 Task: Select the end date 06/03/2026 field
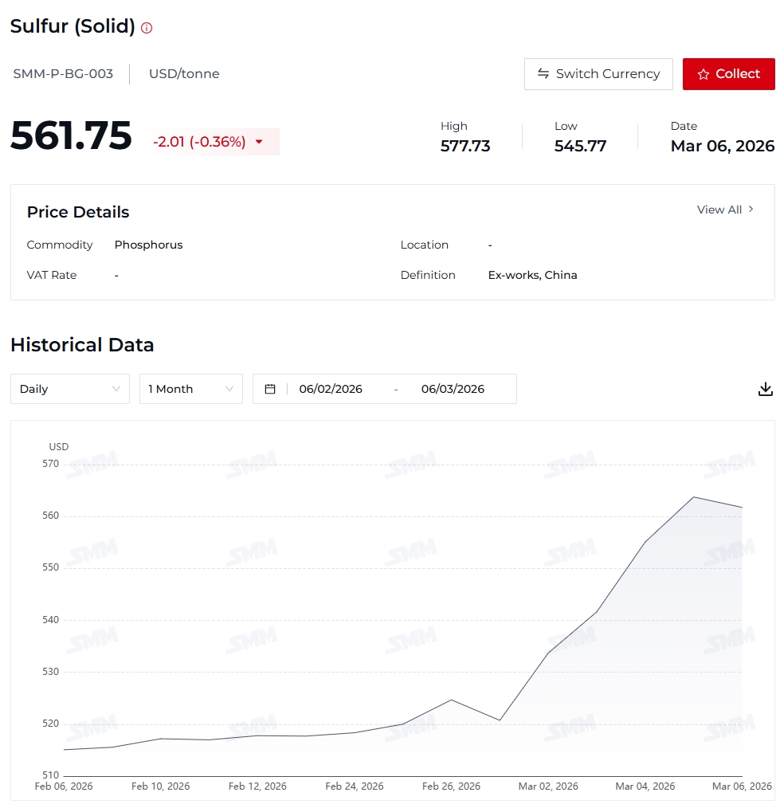point(453,389)
